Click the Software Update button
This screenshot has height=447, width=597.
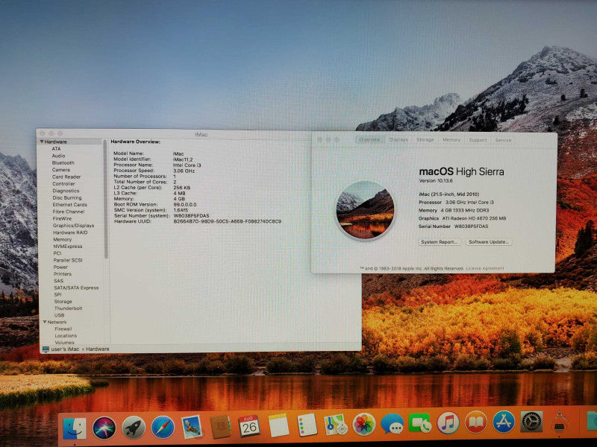click(x=489, y=241)
